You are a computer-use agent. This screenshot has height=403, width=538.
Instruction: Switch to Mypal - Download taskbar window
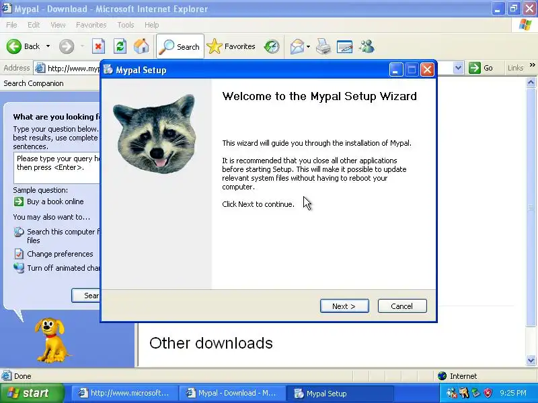coord(233,393)
